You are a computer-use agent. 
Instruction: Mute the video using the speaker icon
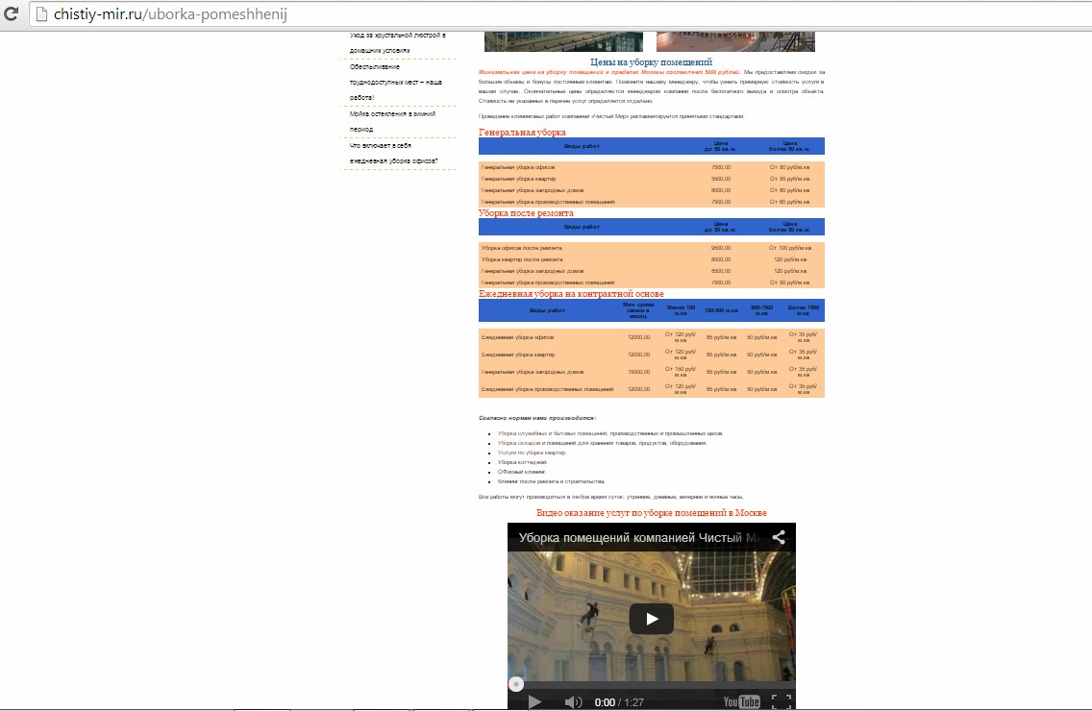click(x=573, y=702)
